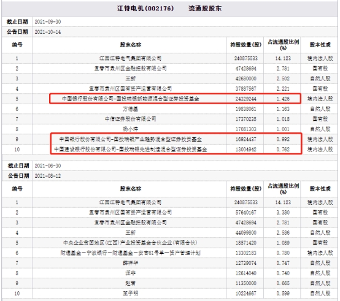Click shareholder name 万德基
The image size is (340, 301).
130,109
